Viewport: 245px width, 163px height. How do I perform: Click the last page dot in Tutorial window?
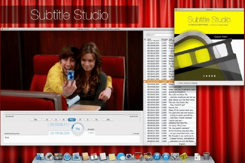tap(215, 76)
